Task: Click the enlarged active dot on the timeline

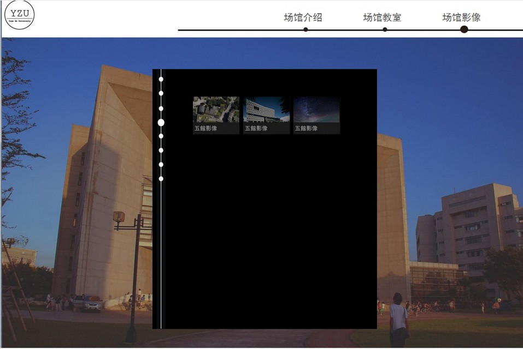Action: (161, 122)
